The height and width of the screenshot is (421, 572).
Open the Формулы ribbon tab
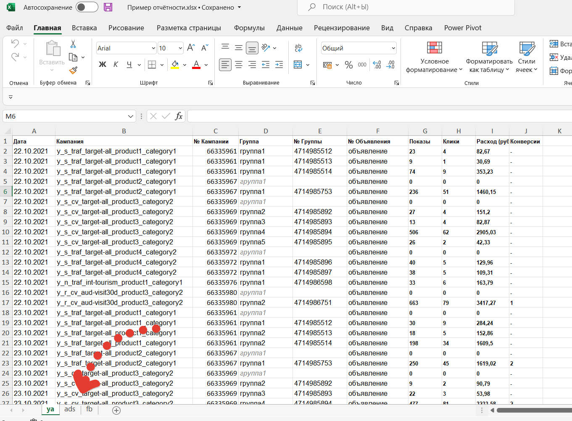tap(249, 28)
